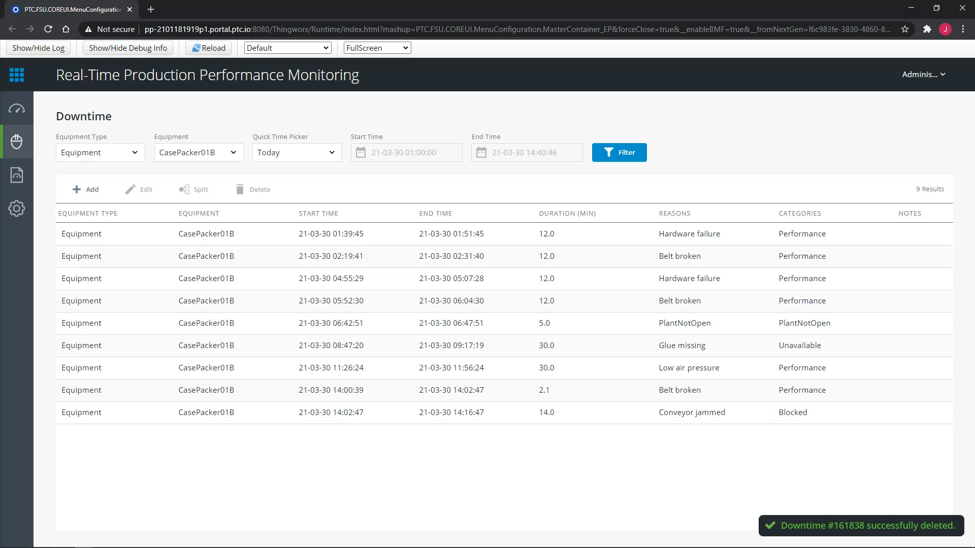Image resolution: width=975 pixels, height=548 pixels.
Task: Click the Add plus icon
Action: pos(77,189)
